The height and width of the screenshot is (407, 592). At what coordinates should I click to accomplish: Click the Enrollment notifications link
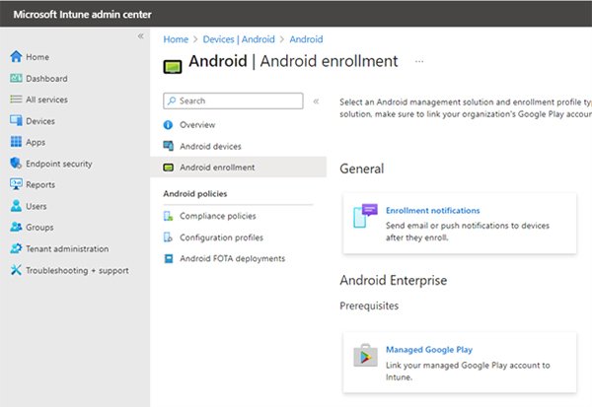[x=432, y=210]
